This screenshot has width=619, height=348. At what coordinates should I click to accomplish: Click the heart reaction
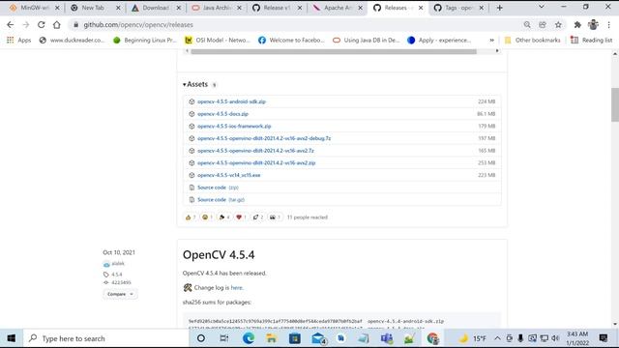tap(241, 217)
